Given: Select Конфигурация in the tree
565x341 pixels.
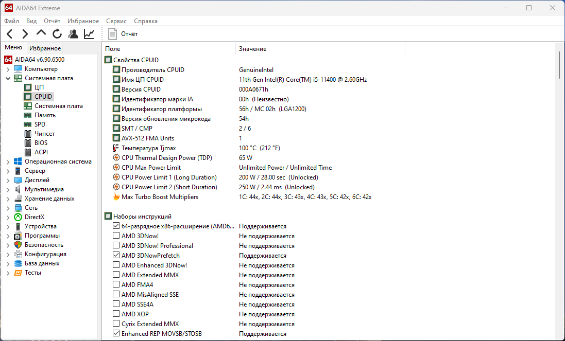Looking at the screenshot, I should point(45,254).
